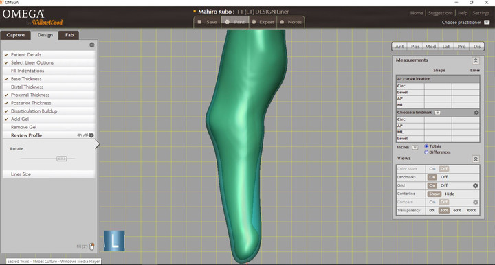Screen dimensions: 495x265
Task: Open the Posterior Thickness step
Action: point(49,103)
